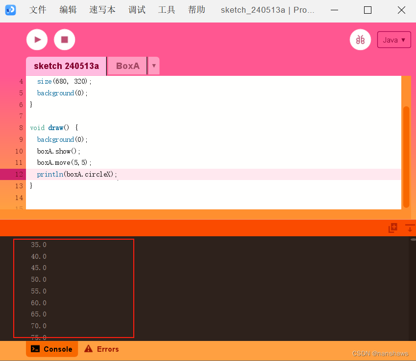
Task: Click the copy console output icon
Action: [392, 228]
